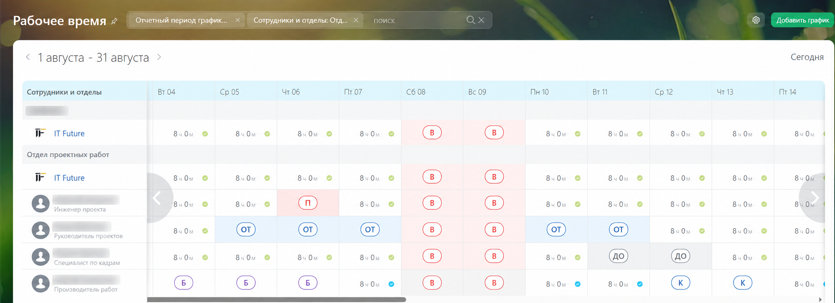Click scrollbar right arrow
Image resolution: width=835 pixels, height=303 pixels.
[x=820, y=299]
